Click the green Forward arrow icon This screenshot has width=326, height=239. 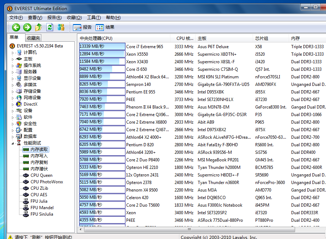click(27, 27)
